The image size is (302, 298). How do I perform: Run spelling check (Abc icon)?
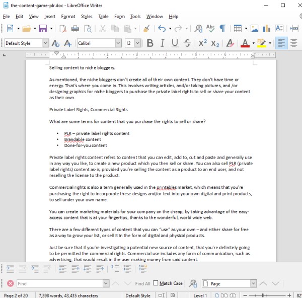(210, 28)
